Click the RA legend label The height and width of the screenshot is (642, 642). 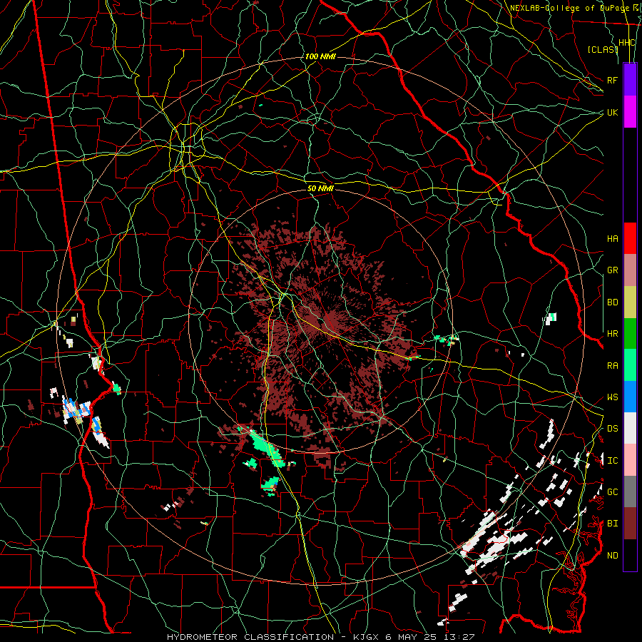[612, 366]
